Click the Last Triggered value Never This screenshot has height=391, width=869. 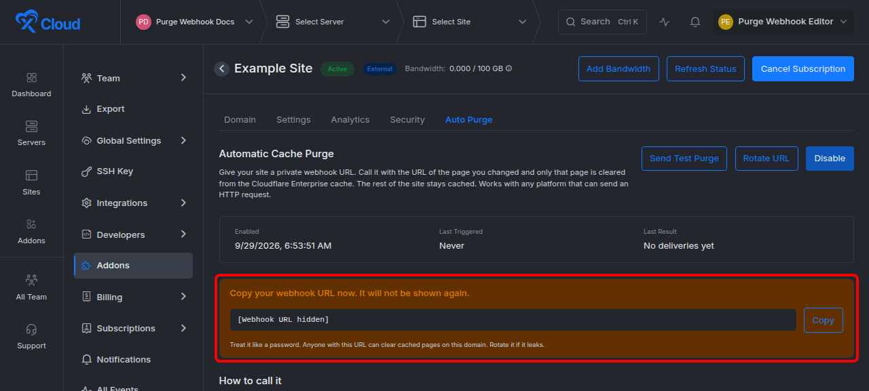coord(451,246)
